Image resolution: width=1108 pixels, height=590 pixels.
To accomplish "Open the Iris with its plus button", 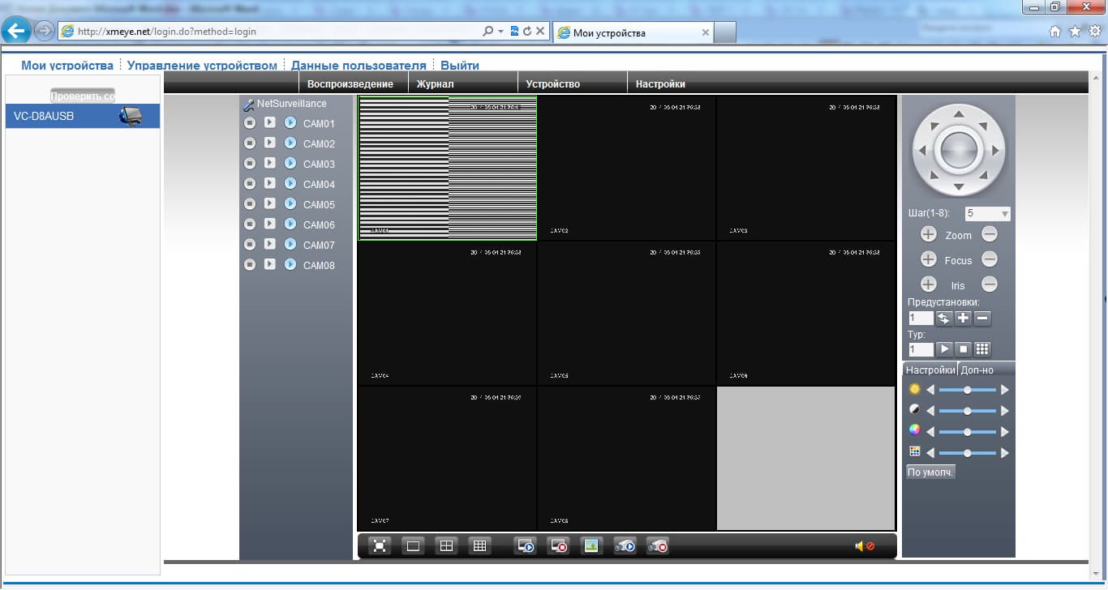I will point(929,284).
